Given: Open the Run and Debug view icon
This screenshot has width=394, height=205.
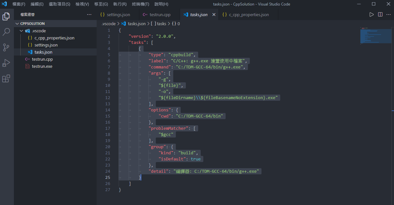Looking at the screenshot, I should (x=6, y=63).
